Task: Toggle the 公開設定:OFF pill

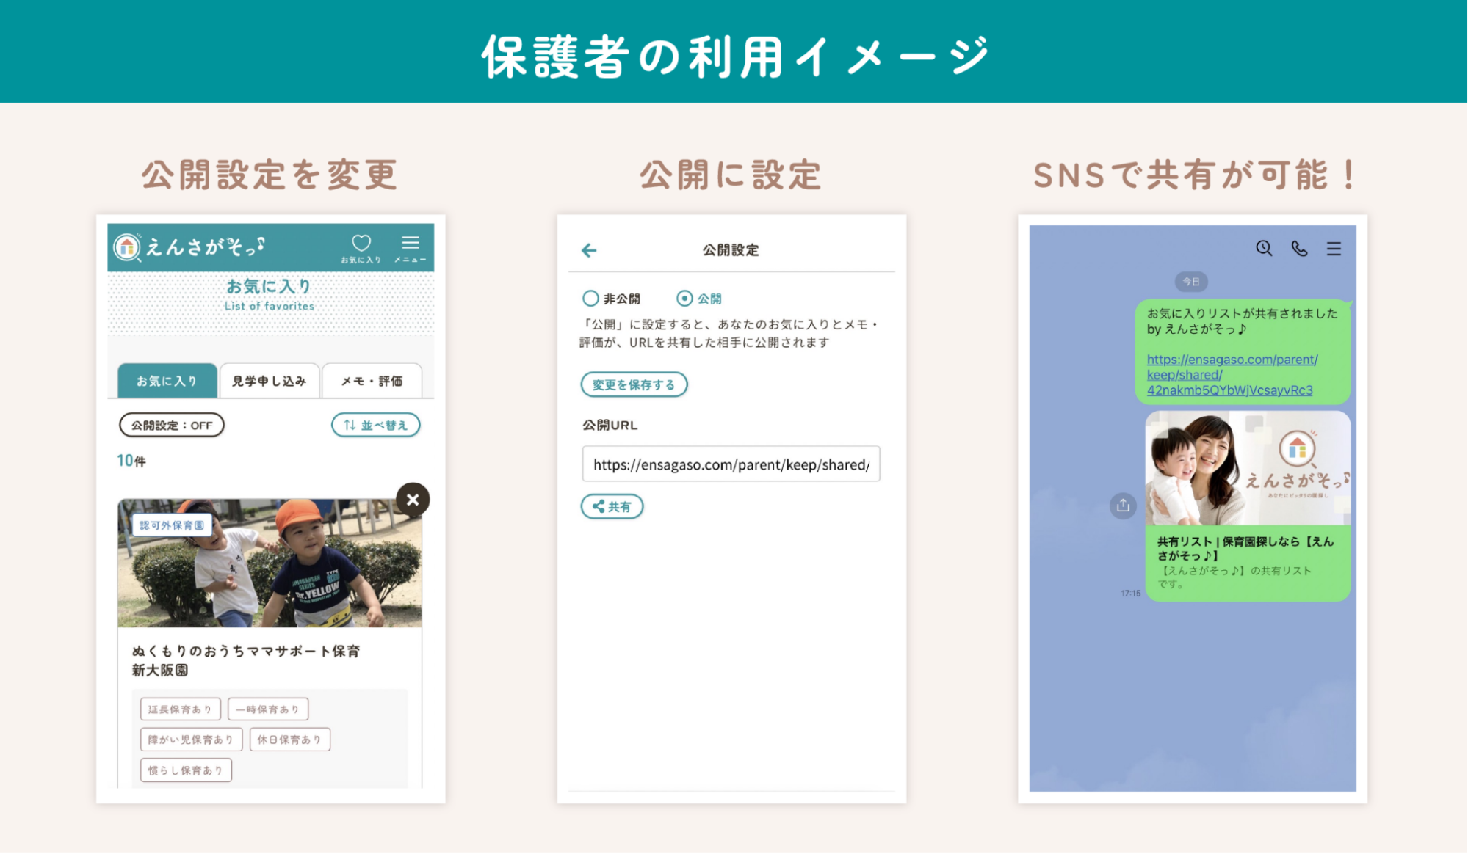Action: (x=172, y=426)
